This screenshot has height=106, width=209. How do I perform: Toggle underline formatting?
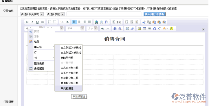37,22
